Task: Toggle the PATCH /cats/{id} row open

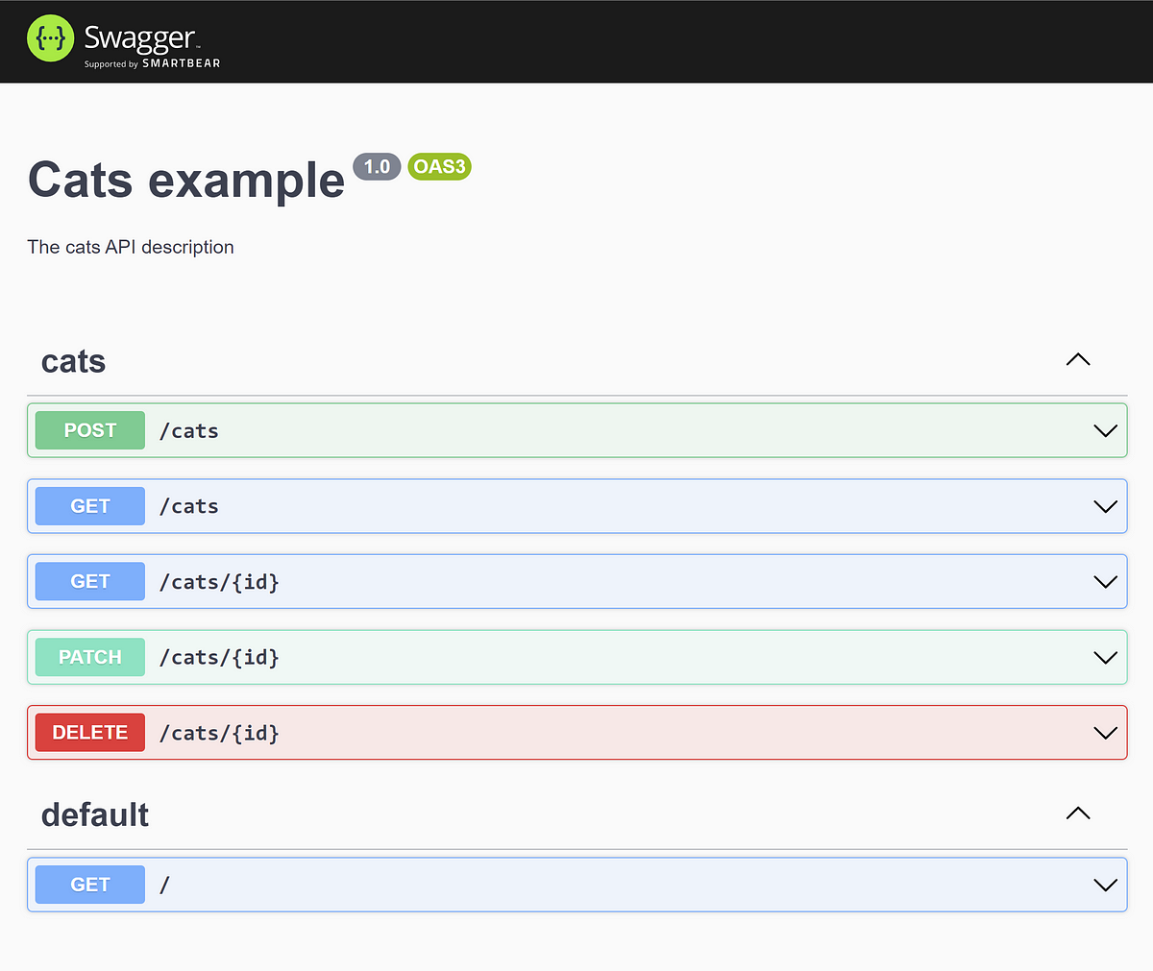Action: (x=1104, y=657)
